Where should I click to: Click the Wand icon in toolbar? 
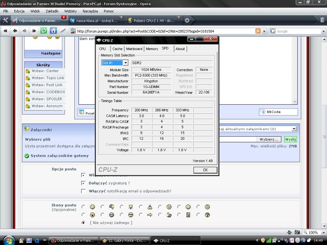(63, 31)
